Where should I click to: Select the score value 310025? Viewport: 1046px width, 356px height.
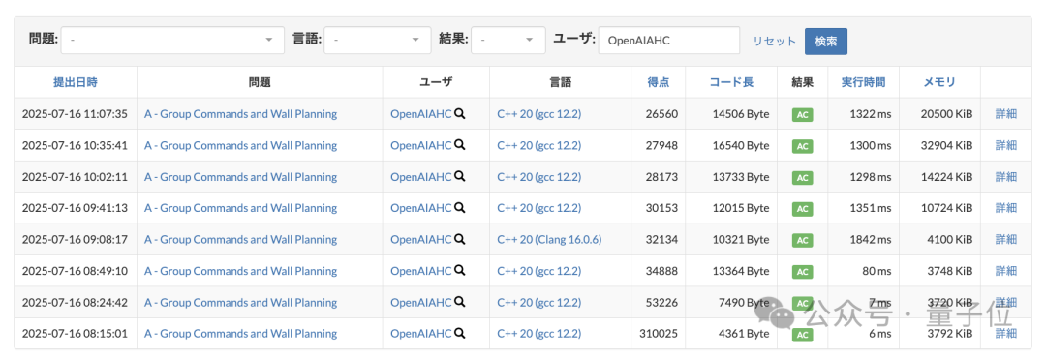pyautogui.click(x=659, y=334)
